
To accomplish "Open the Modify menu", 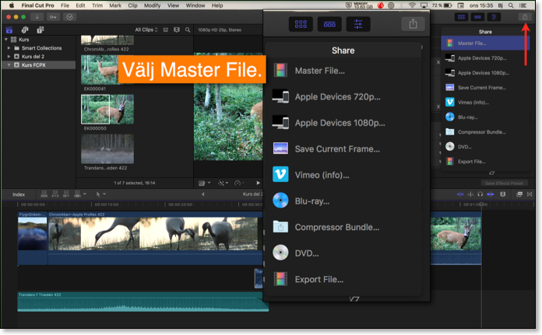I will point(153,5).
